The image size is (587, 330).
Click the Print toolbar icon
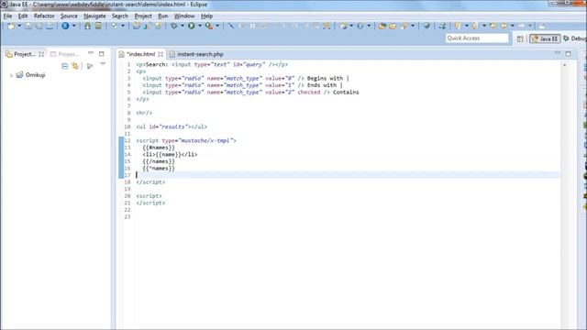49,26
